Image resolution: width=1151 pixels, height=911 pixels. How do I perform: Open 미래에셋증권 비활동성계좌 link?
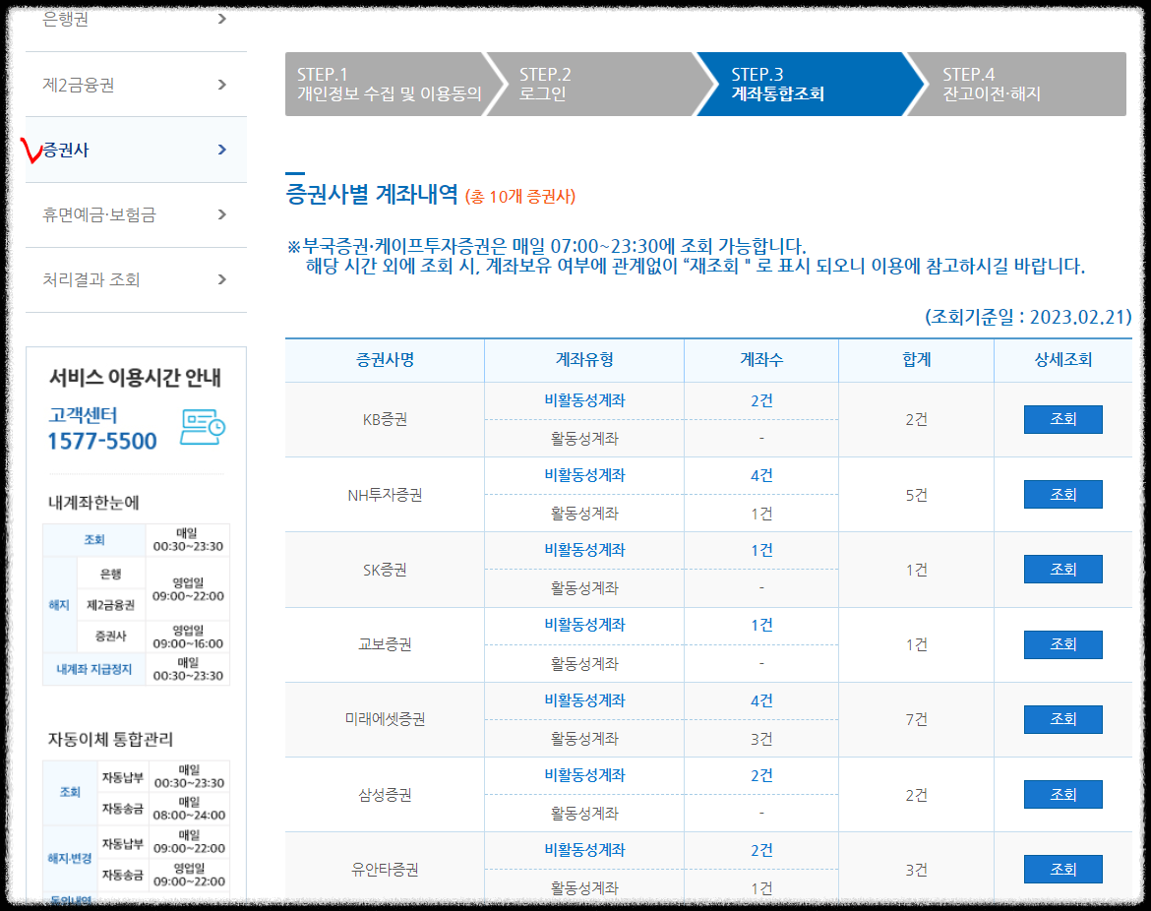pyautogui.click(x=584, y=701)
